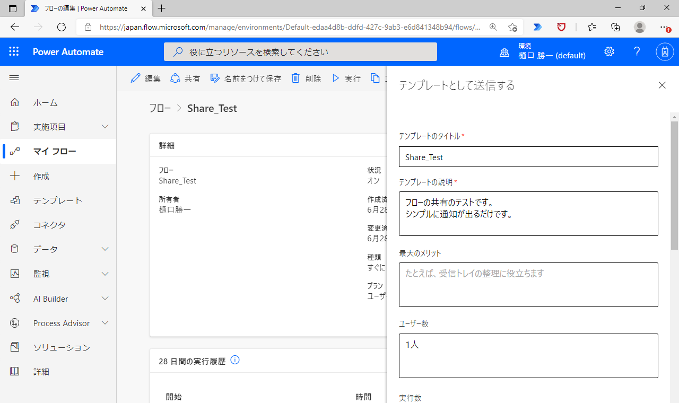Click the ユーザー数 text area
This screenshot has width=679, height=403.
528,356
